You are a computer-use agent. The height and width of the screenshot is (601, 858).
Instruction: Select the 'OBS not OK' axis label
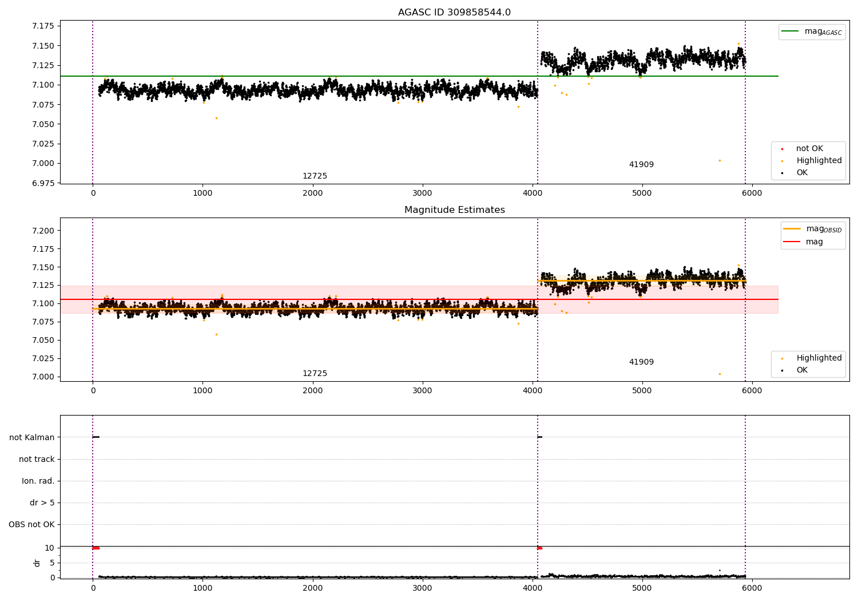point(31,525)
